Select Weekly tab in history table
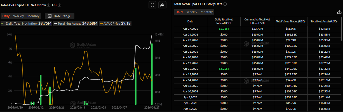This screenshot has width=343, height=112. (192, 12)
